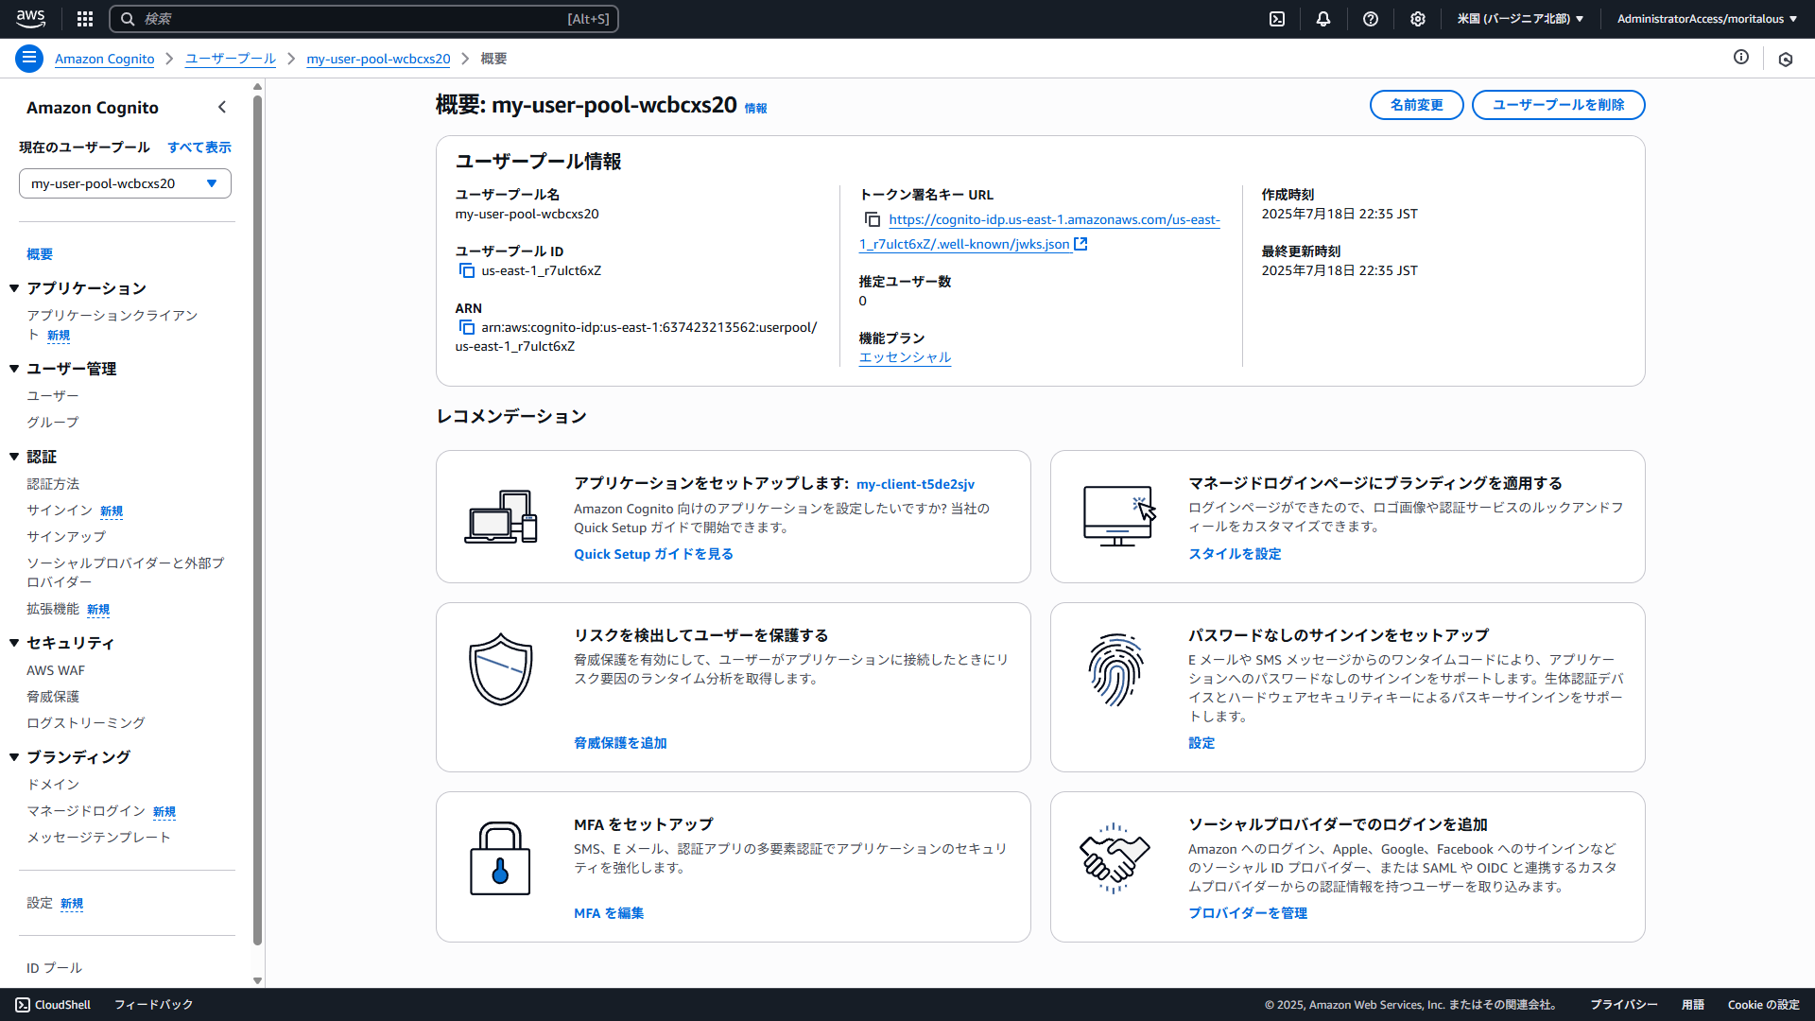Open the current user pool dropdown
1815x1021 pixels.
coord(125,183)
